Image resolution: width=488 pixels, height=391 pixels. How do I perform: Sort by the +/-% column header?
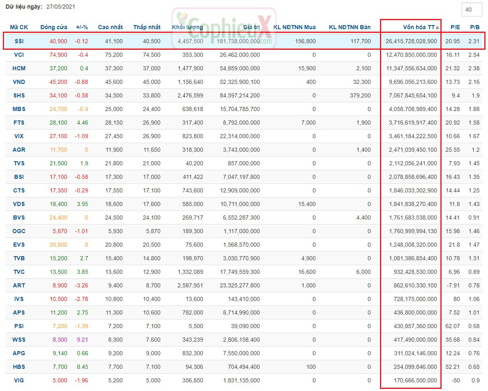click(x=82, y=27)
